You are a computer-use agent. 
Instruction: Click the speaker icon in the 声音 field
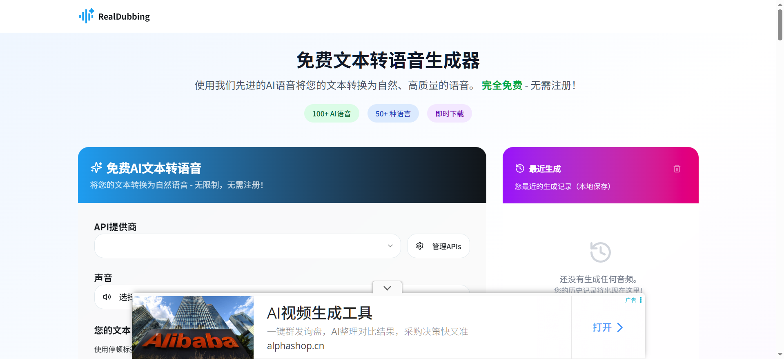(x=107, y=297)
